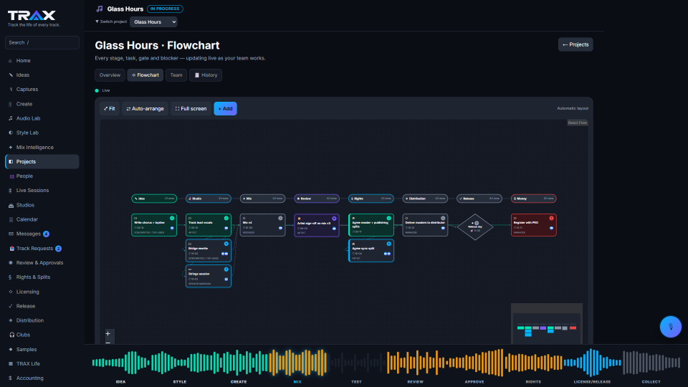Click the Studios icon in the sidebar
The height and width of the screenshot is (387, 688).
point(11,205)
